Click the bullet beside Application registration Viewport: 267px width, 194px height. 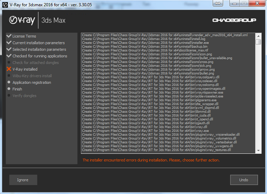coord(9,82)
